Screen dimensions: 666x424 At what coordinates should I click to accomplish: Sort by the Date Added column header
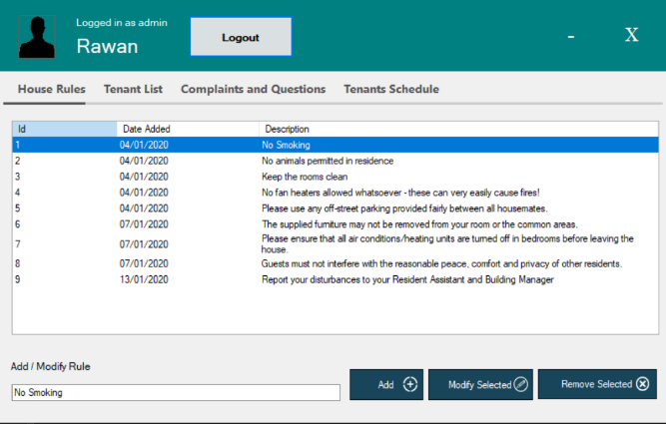tap(188, 129)
